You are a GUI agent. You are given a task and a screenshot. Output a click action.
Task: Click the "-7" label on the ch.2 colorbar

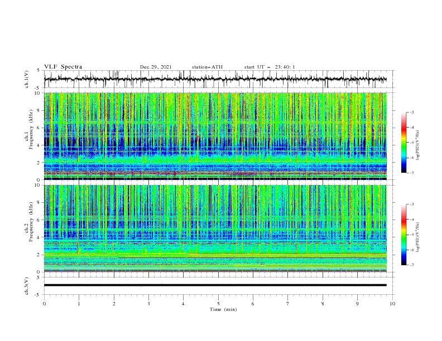click(411, 265)
